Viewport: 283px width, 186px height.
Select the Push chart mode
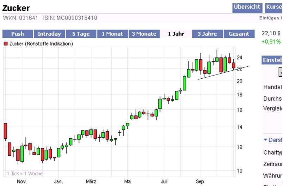(17, 34)
